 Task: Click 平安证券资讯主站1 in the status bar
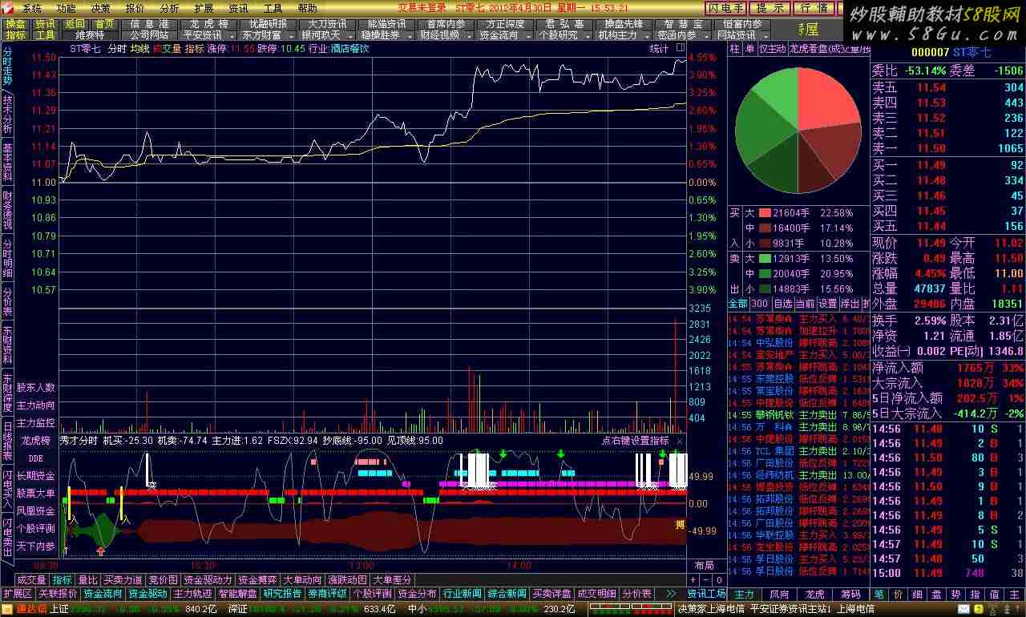click(x=790, y=609)
